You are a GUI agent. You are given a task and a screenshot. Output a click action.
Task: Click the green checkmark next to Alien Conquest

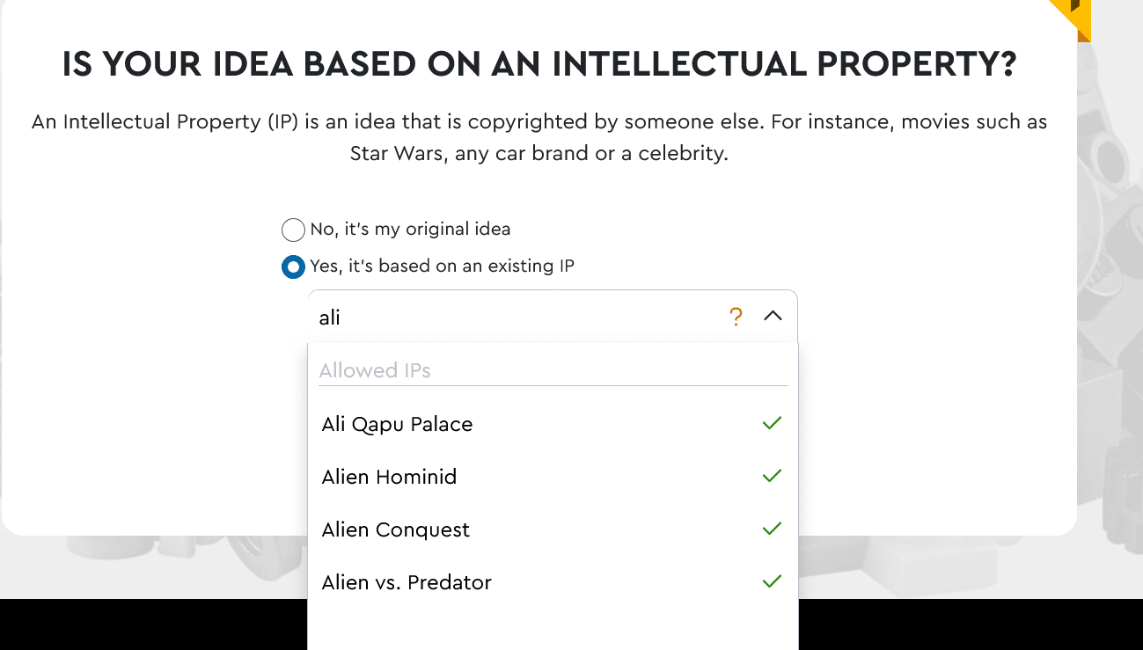pyautogui.click(x=772, y=529)
